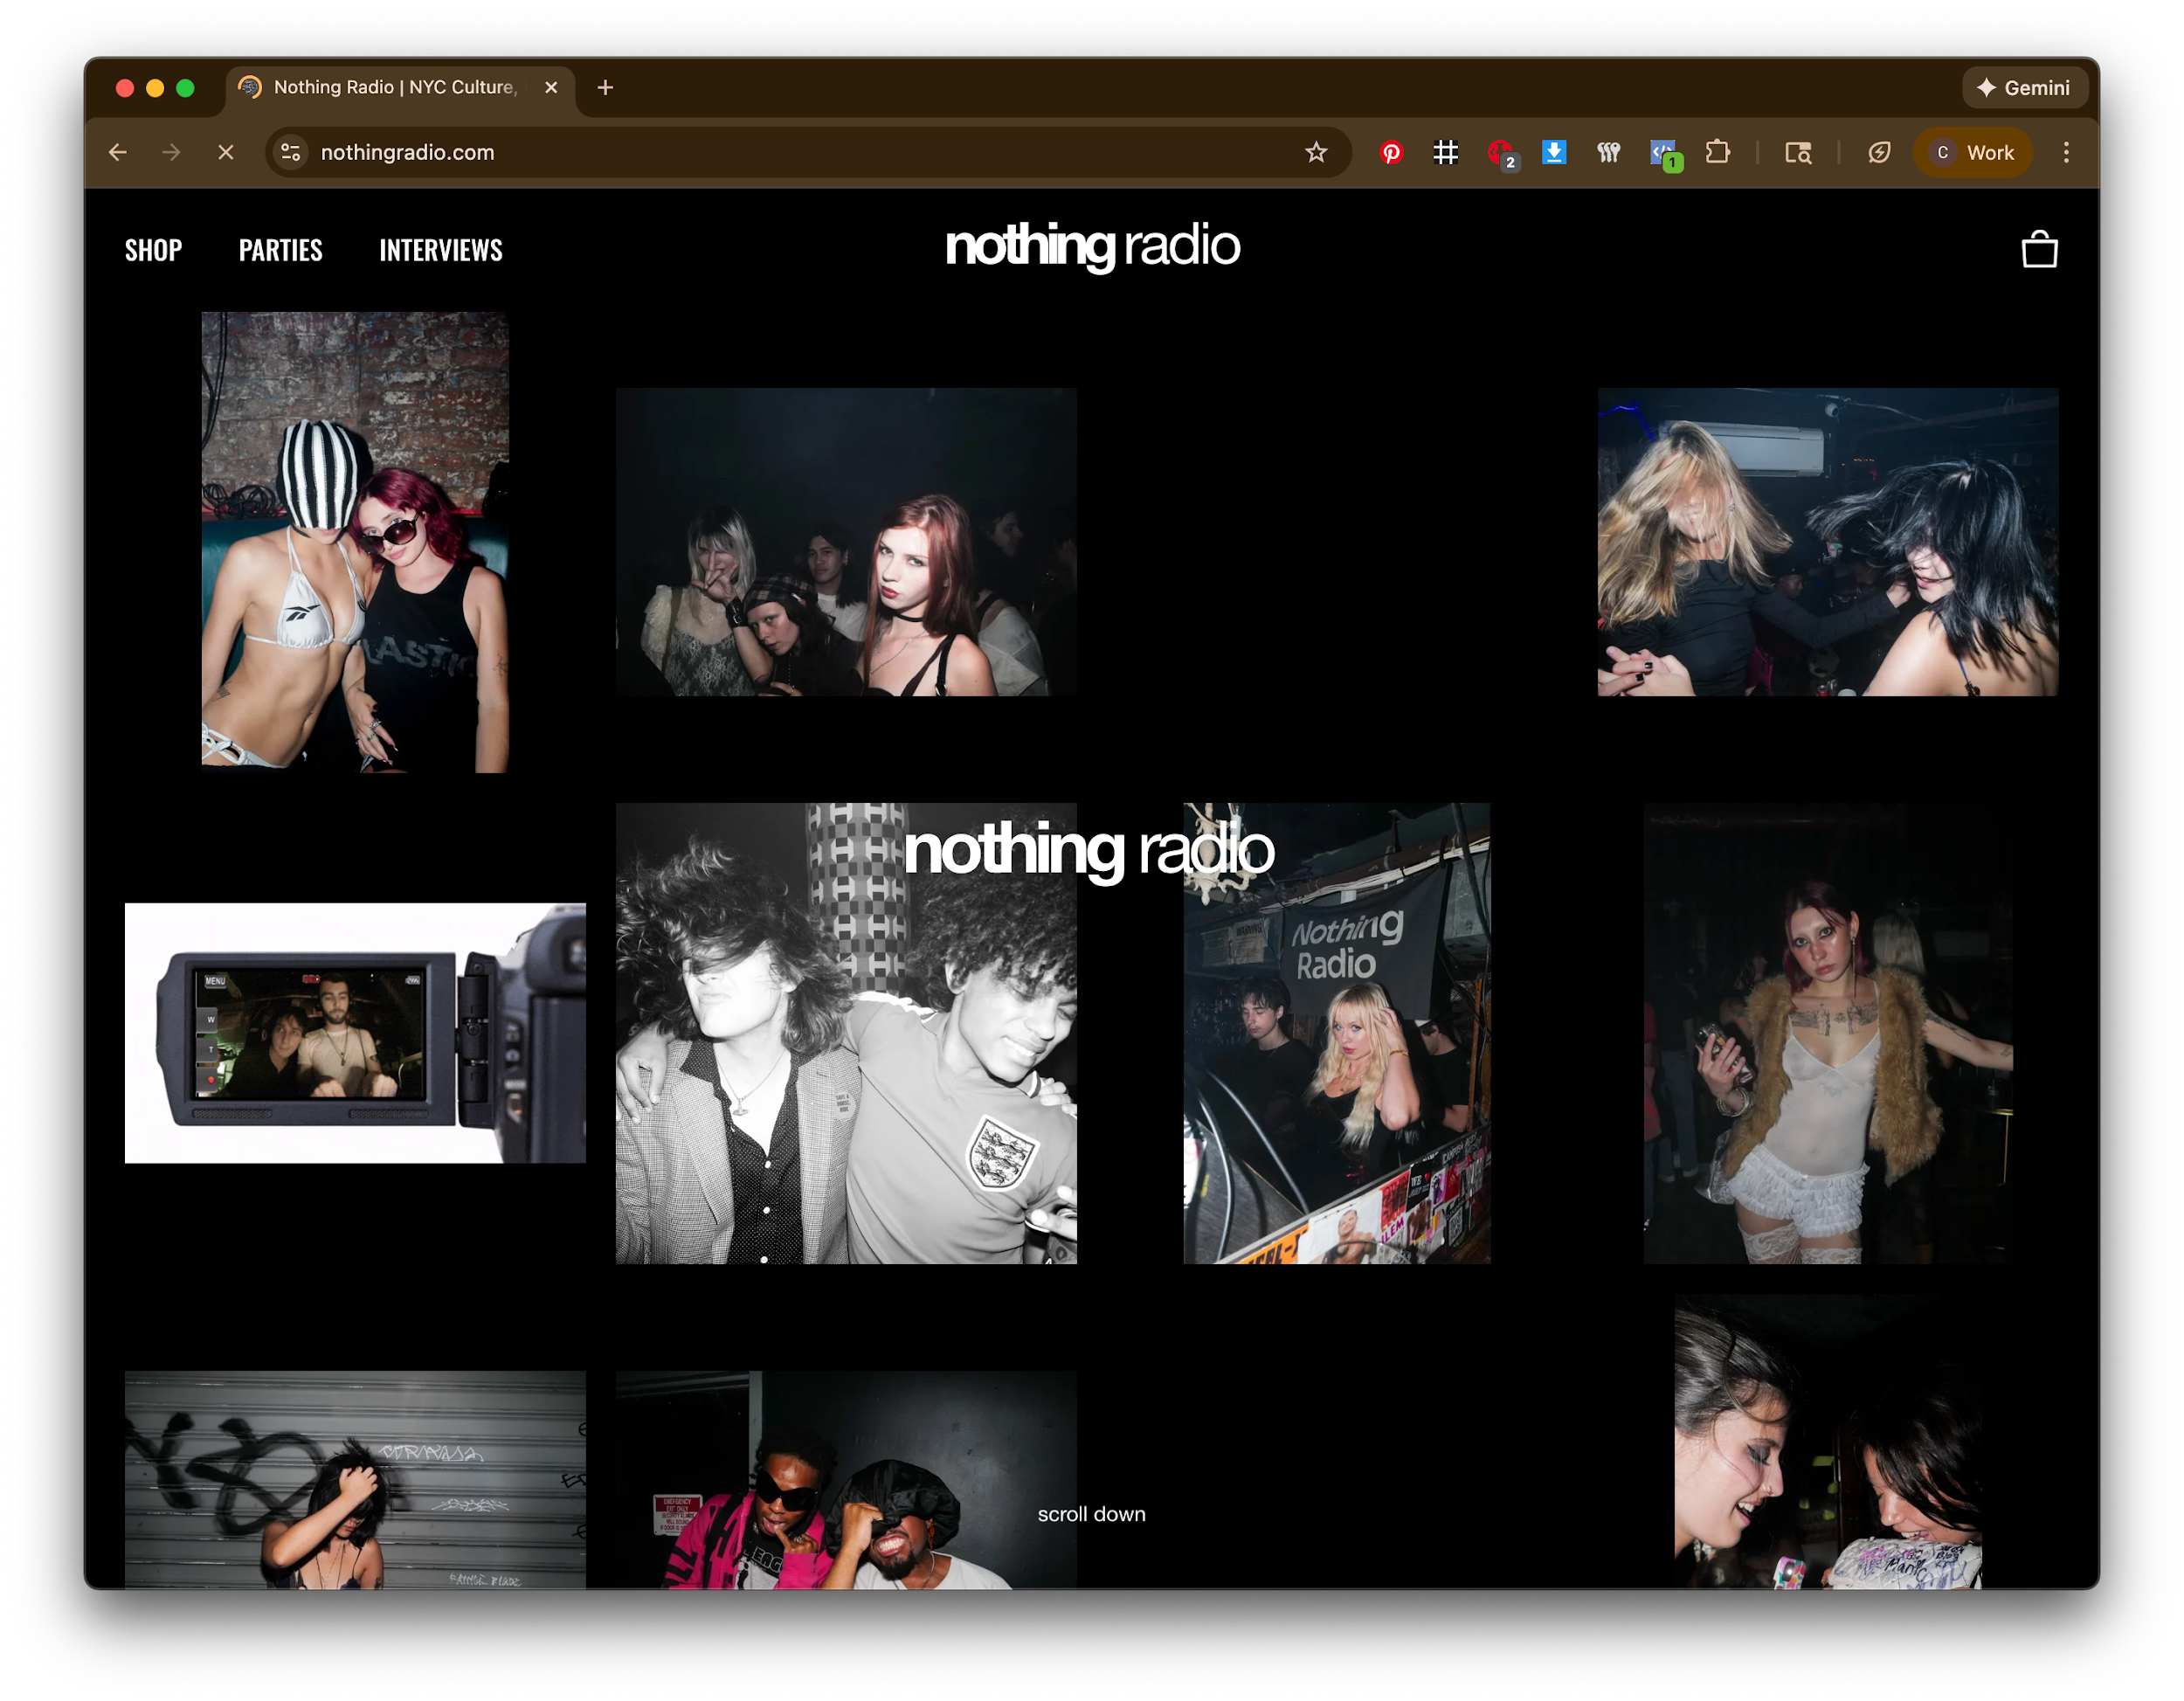Click the black grid extension icon
The width and height of the screenshot is (2184, 1701).
click(x=1445, y=152)
